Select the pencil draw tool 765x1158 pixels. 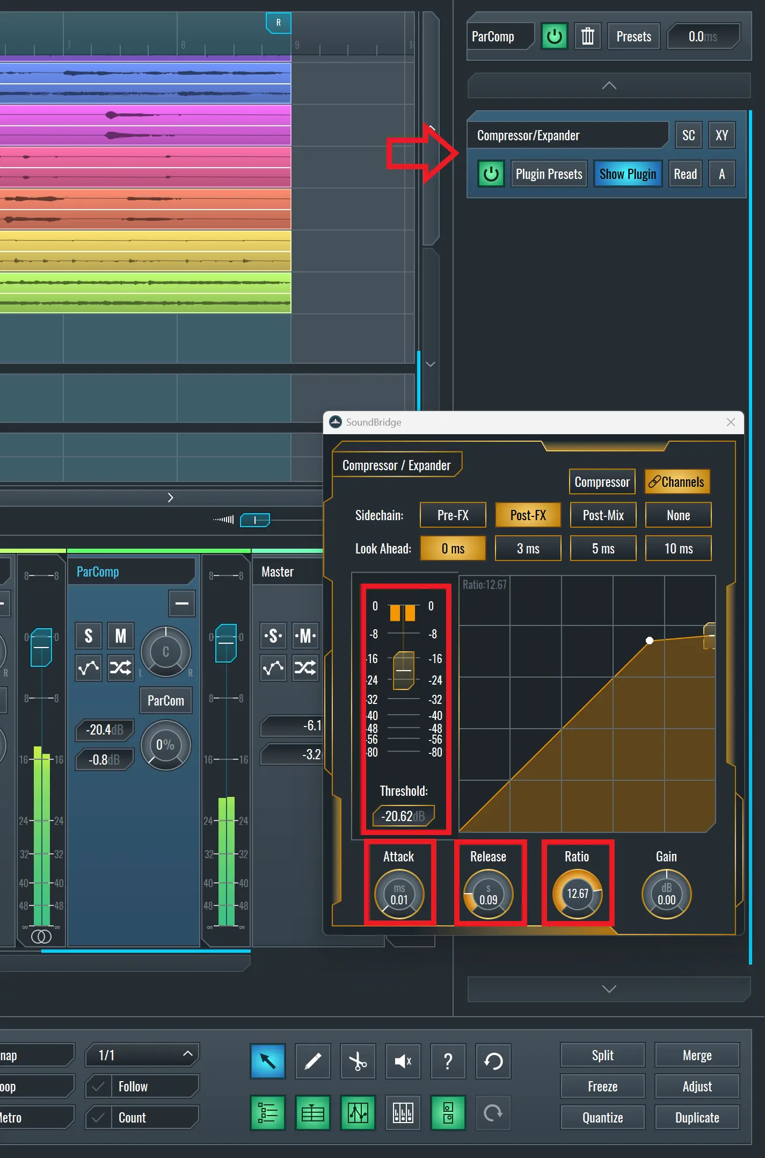click(313, 1061)
